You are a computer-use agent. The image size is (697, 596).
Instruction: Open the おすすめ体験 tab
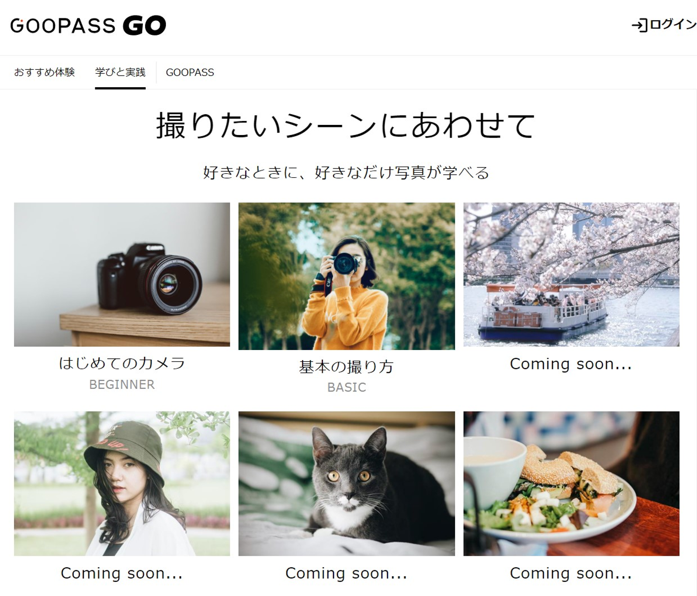pyautogui.click(x=45, y=72)
